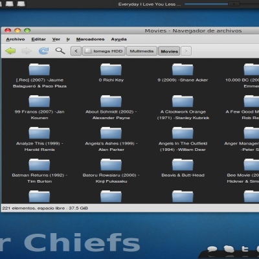The height and width of the screenshot is (259, 259).
Task: Select the Batman Returns (1992) folder
Action: [39, 164]
